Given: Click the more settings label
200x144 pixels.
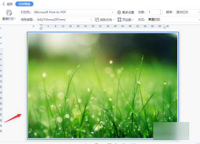Looking at the screenshot, I should coord(128,12).
